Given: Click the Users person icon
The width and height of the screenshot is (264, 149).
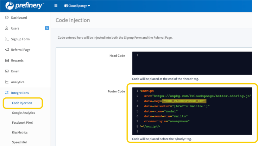Looking at the screenshot, I should (x=7, y=28).
